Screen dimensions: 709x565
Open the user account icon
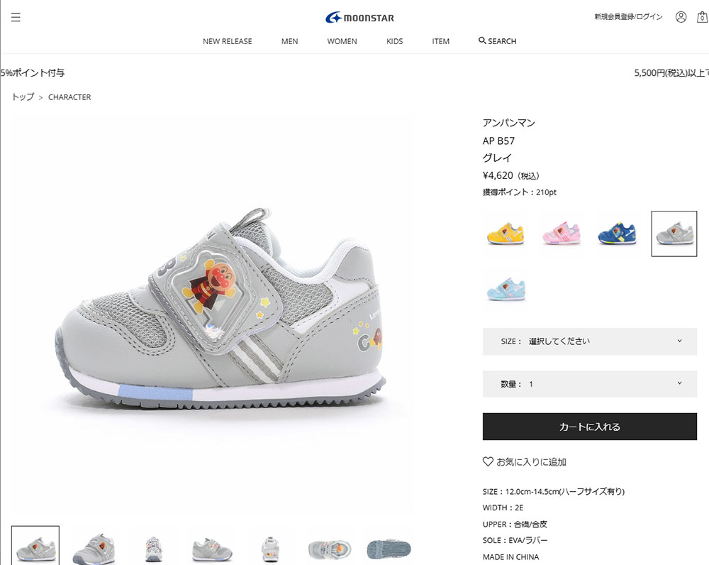(x=681, y=17)
